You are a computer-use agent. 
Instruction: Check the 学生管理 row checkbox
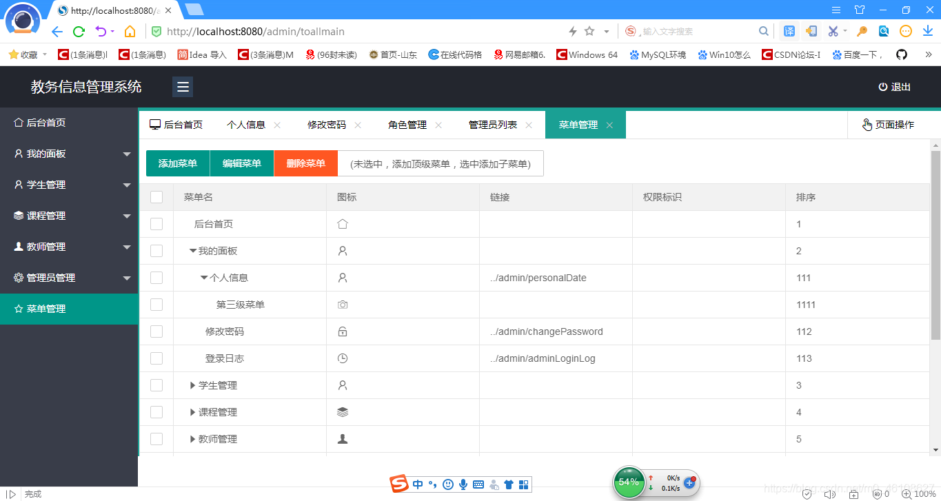pos(156,385)
